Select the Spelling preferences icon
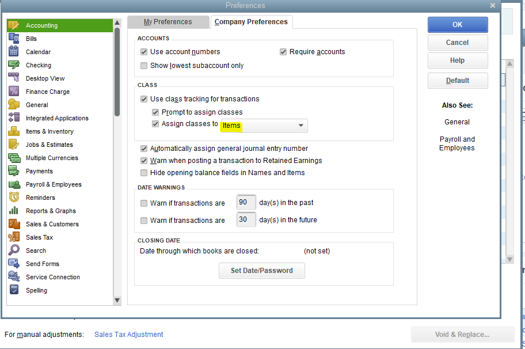525x349 pixels. click(x=14, y=290)
